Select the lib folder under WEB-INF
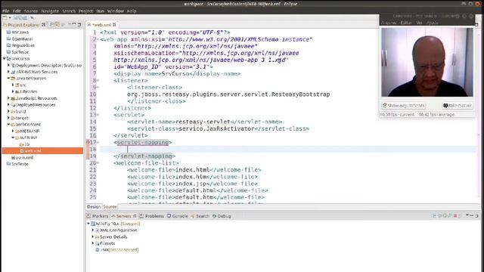Image resolution: width=484 pixels, height=272 pixels. 24,144
